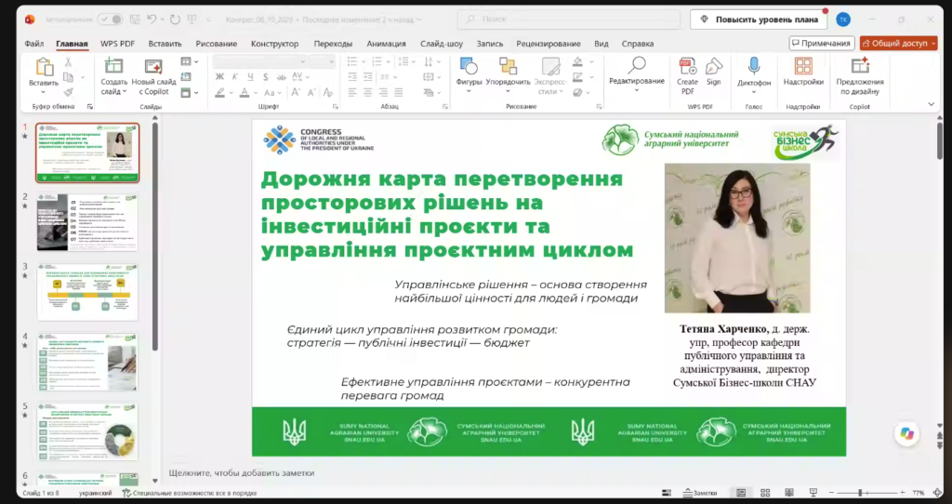Screen dimensions: 952x504
Task: Apply text shadow S button
Action: point(265,77)
